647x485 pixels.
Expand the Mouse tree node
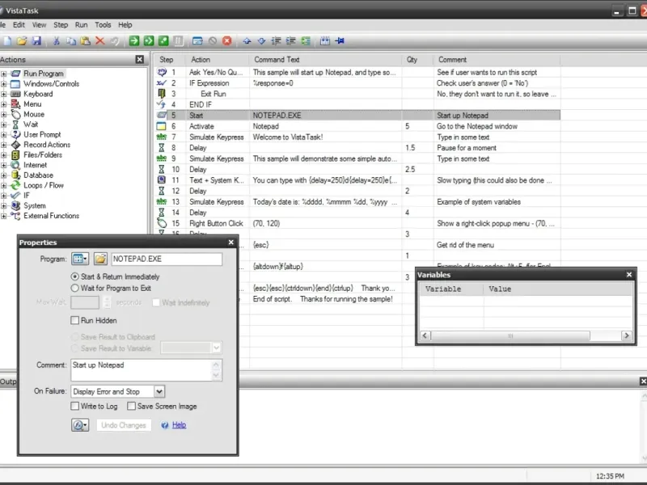(4, 114)
